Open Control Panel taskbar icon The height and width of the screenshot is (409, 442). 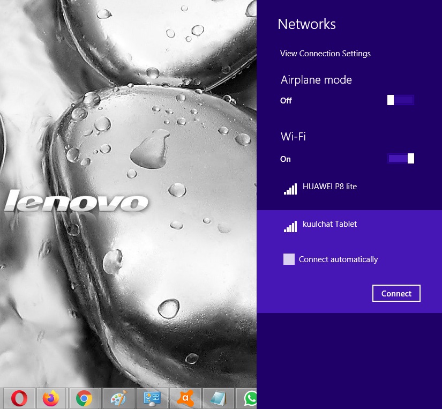tap(152, 398)
